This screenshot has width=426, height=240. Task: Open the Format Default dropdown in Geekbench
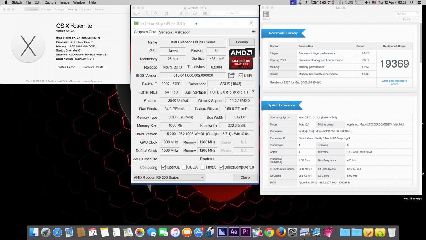pyautogui.click(x=407, y=14)
